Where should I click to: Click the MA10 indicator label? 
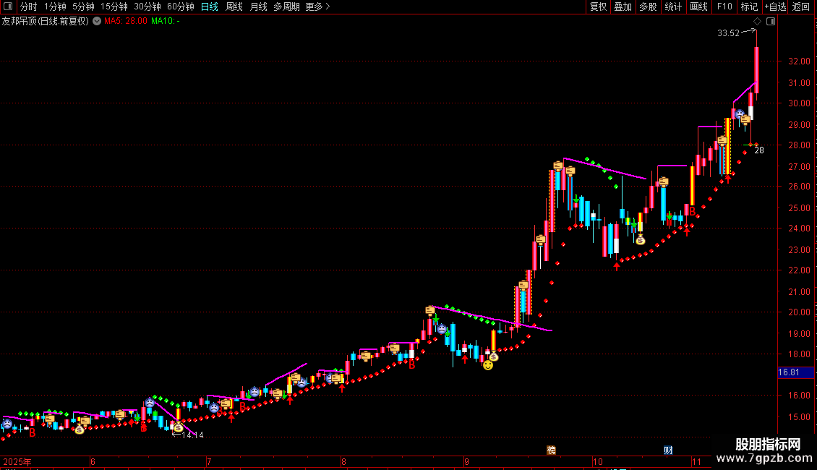tap(165, 21)
